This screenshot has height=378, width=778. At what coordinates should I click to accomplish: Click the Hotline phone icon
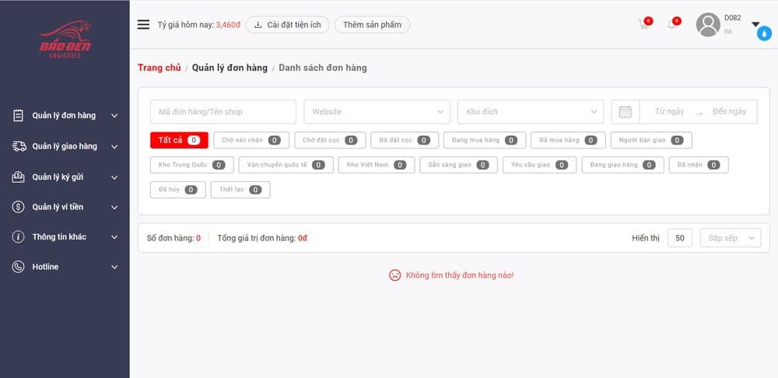[19, 267]
